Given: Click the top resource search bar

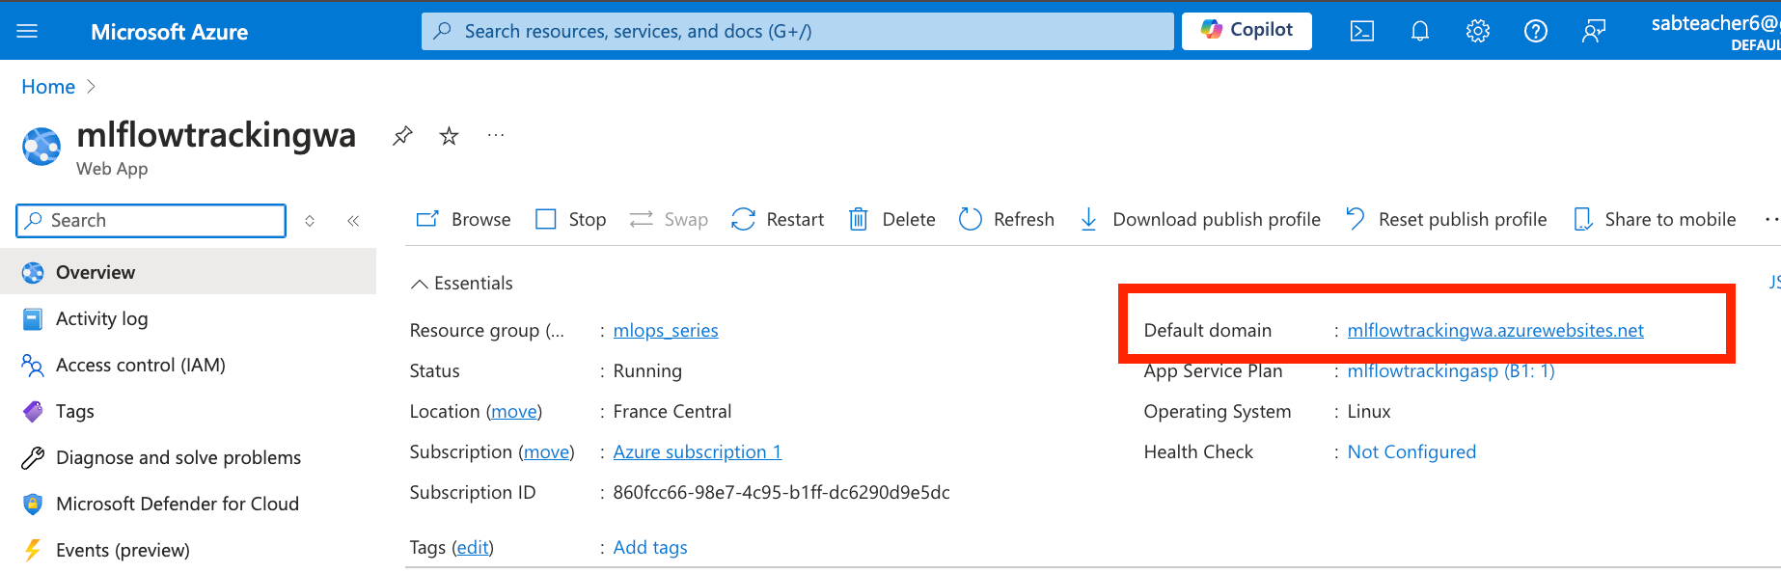Looking at the screenshot, I should pos(797,32).
